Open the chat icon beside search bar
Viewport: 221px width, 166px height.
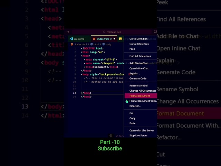(155, 32)
